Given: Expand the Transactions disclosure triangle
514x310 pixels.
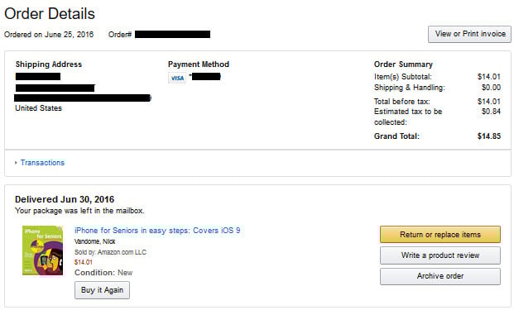Looking at the screenshot, I should pyautogui.click(x=16, y=163).
